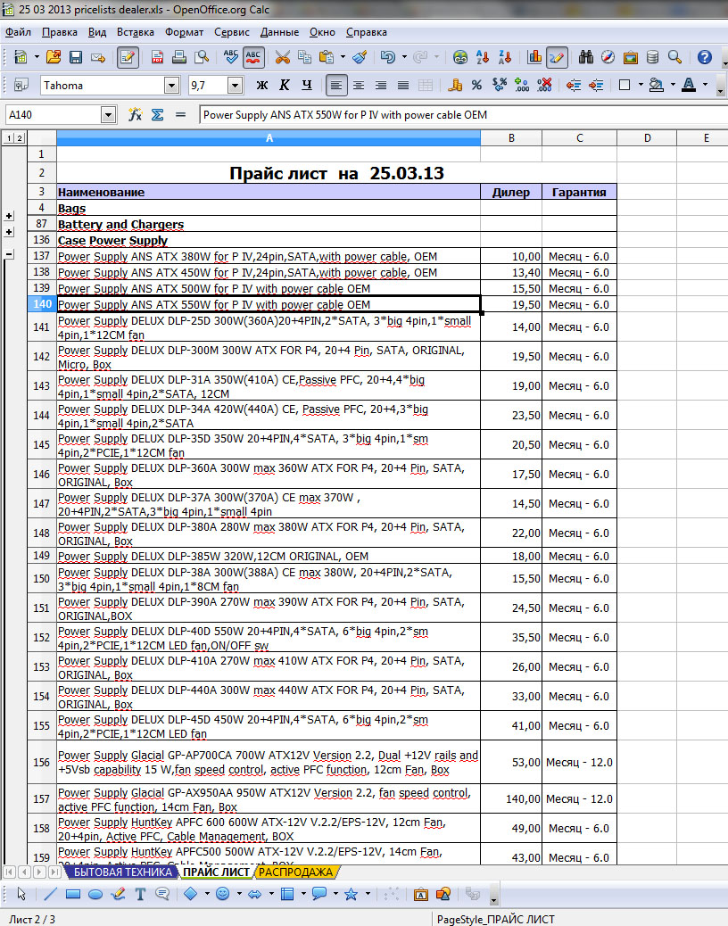Toggle Center Horizontally alignment
Viewport: 728px width, 926px height.
click(x=359, y=86)
